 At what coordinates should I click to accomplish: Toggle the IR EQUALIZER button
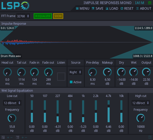(x=43, y=16)
